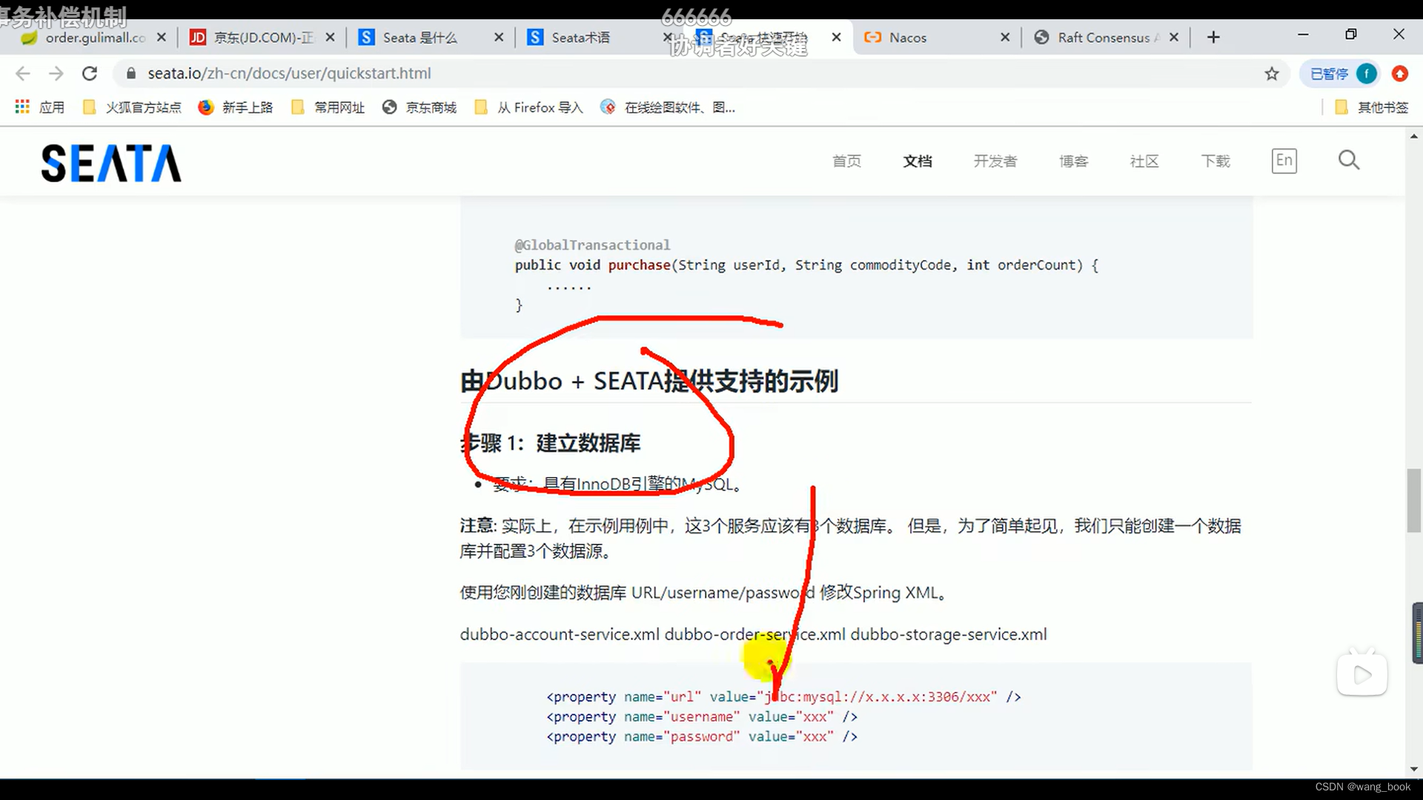Open the 从 Firefox 导入 bookmark folder
1423x800 pixels.
[528, 107]
